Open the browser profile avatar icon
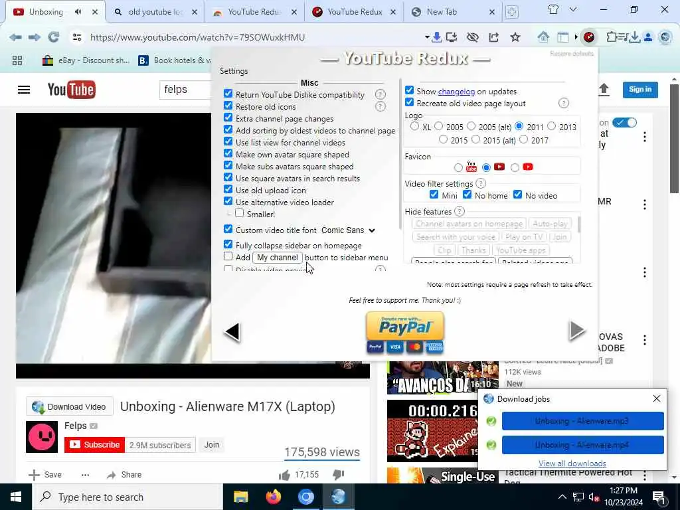 coord(648,37)
